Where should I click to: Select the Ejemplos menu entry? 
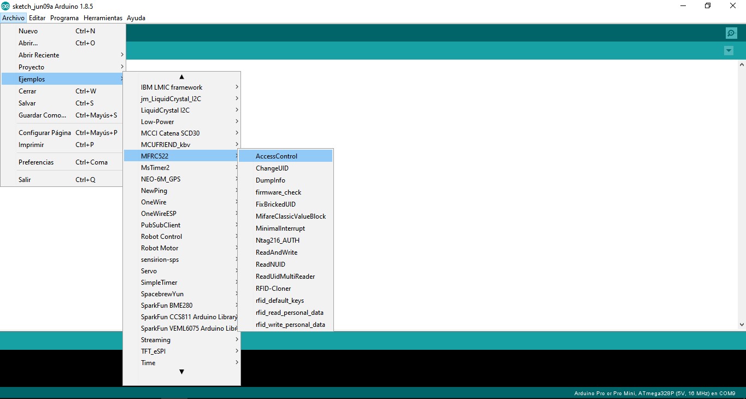(63, 79)
